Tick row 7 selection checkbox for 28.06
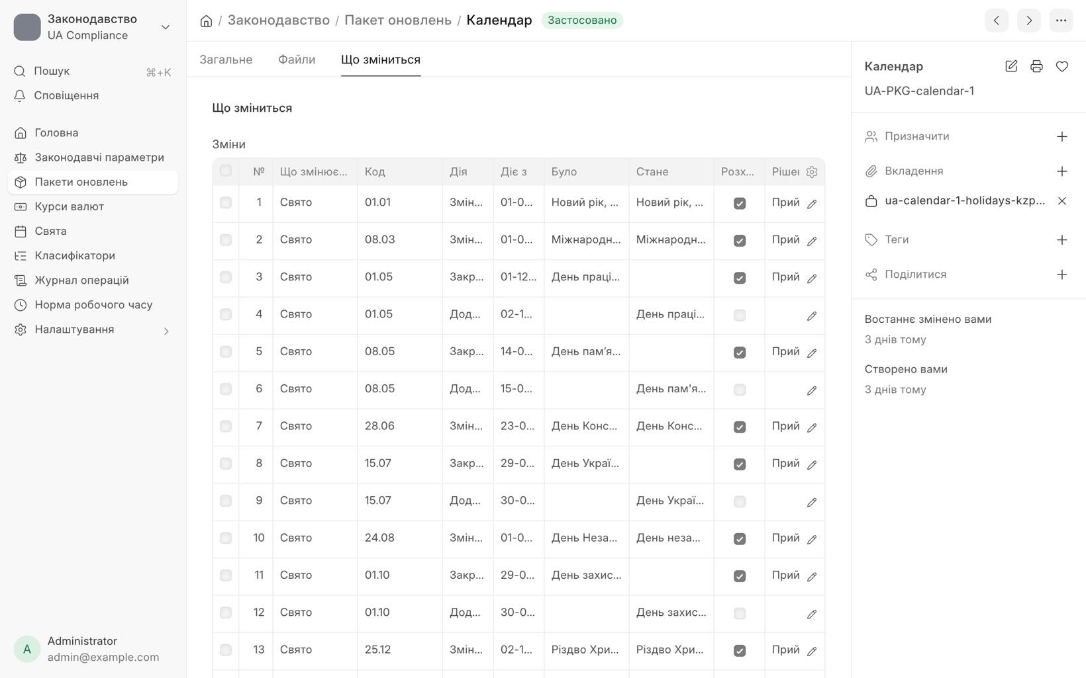The height and width of the screenshot is (678, 1086). pyautogui.click(x=226, y=426)
